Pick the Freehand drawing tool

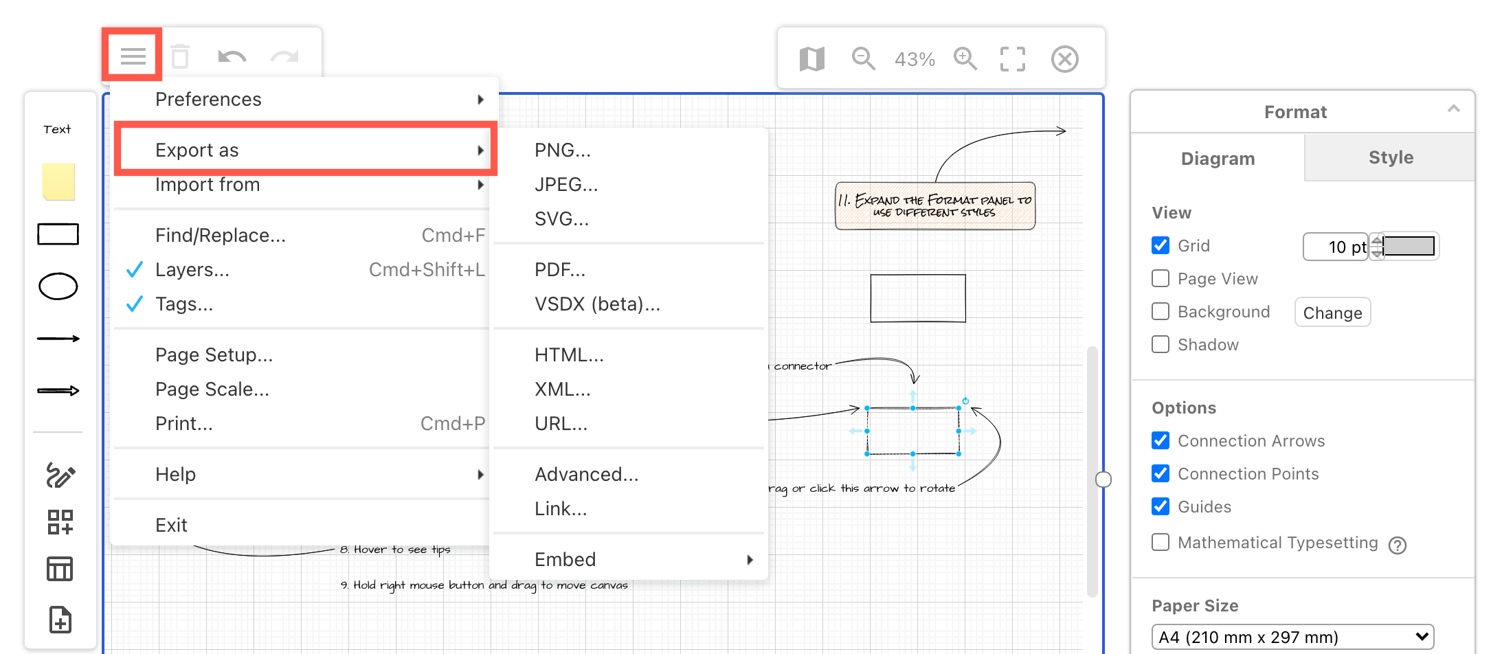pos(59,474)
